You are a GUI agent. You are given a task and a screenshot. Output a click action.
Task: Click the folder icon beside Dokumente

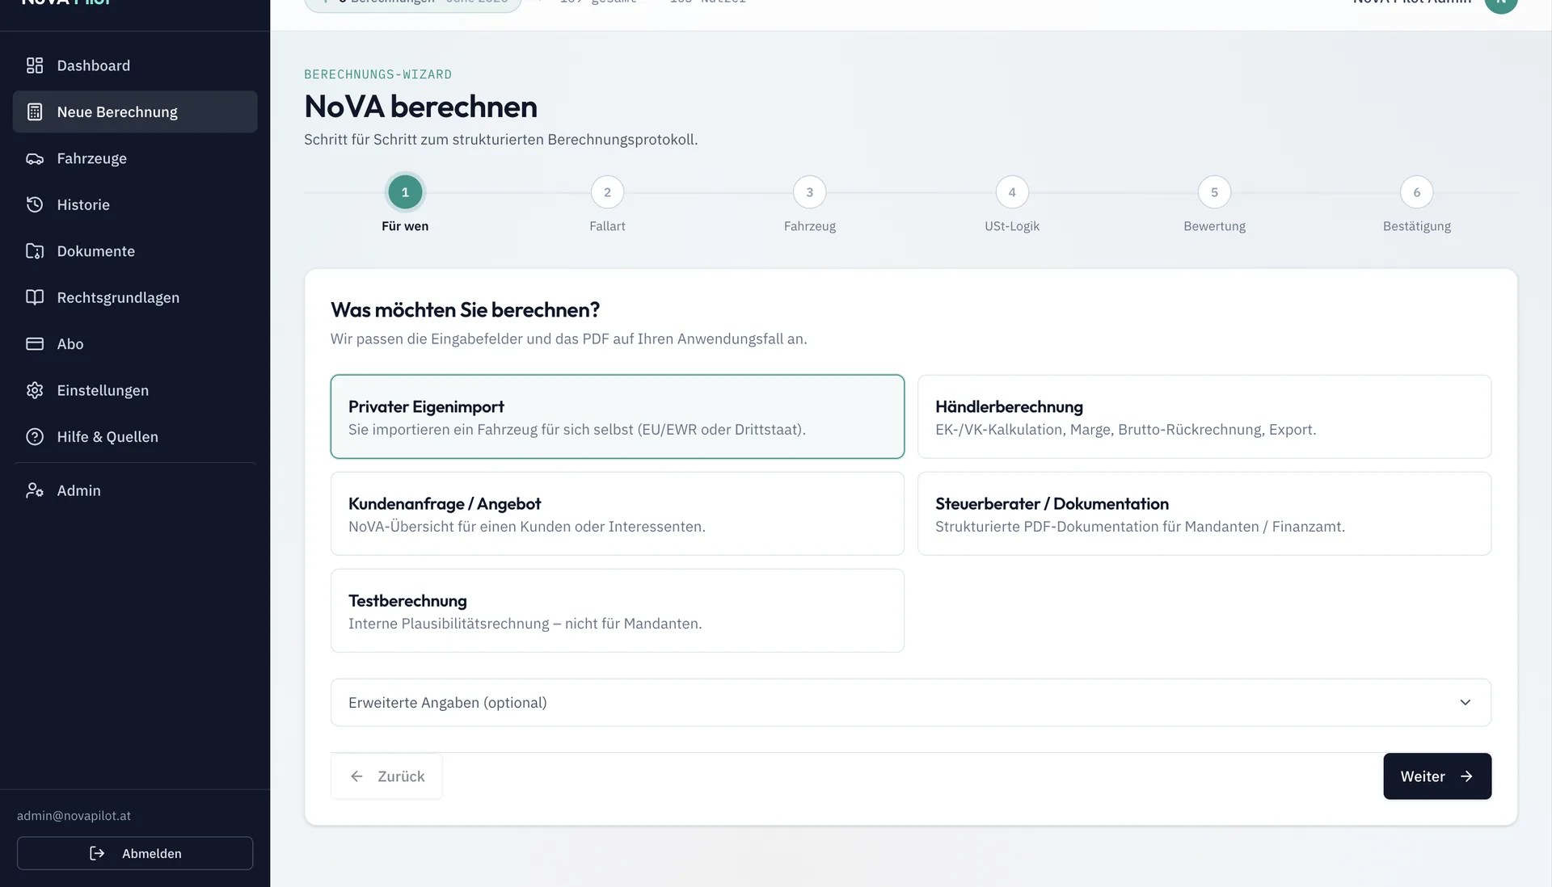click(34, 251)
